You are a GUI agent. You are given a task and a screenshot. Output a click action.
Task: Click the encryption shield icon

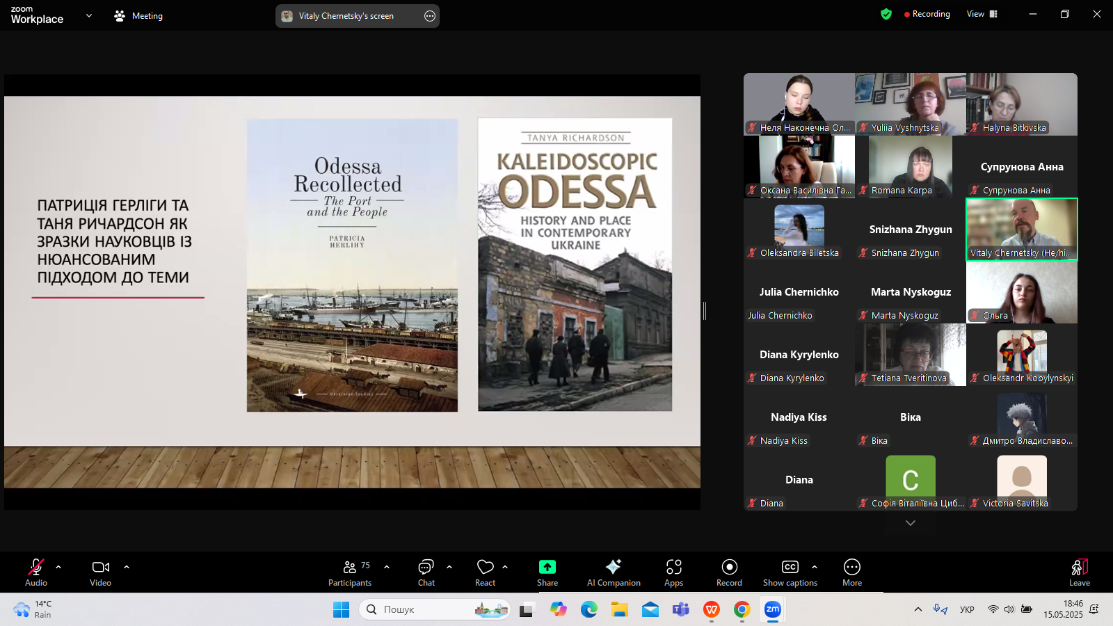pos(886,14)
